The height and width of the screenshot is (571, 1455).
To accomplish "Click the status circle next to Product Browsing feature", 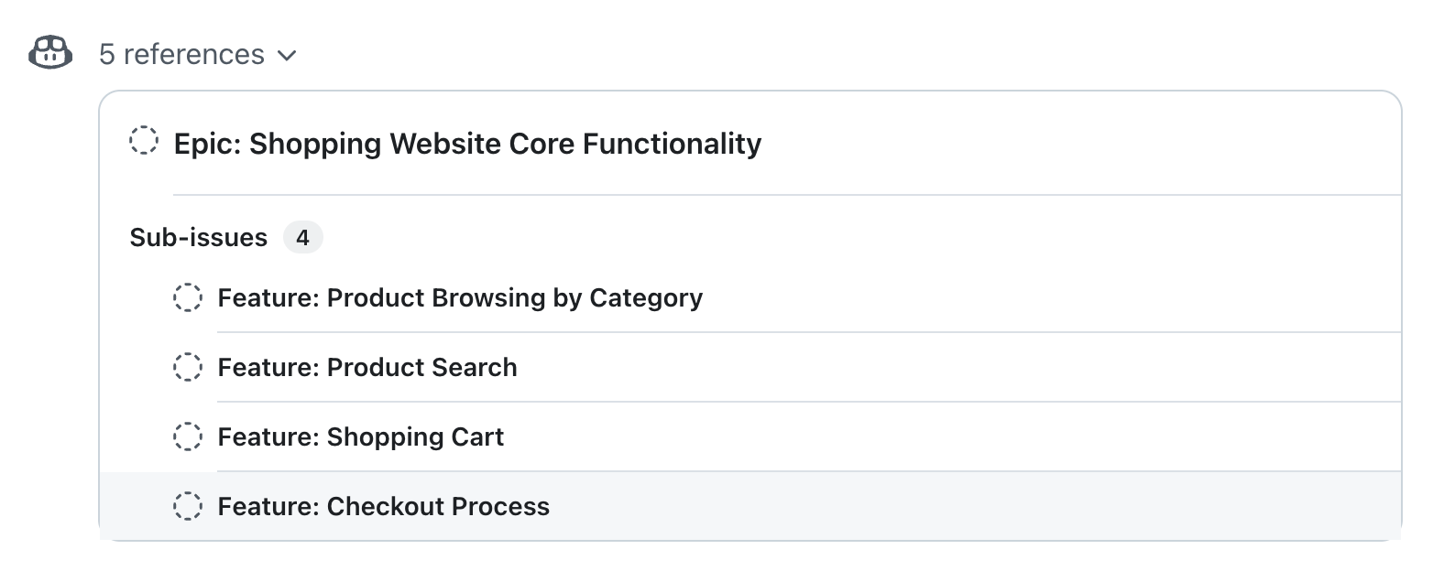I will click(x=188, y=297).
